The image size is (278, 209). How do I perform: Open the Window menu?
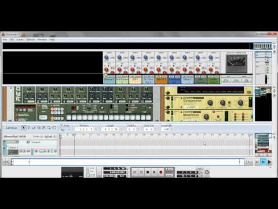pyautogui.click(x=42, y=39)
